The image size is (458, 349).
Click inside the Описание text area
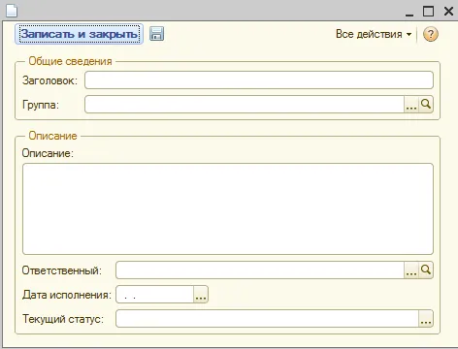(228, 208)
